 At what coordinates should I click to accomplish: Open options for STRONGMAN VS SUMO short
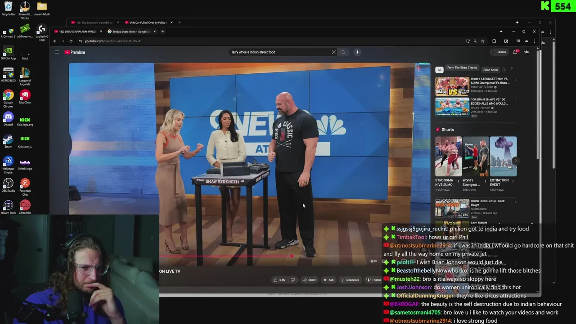click(459, 182)
